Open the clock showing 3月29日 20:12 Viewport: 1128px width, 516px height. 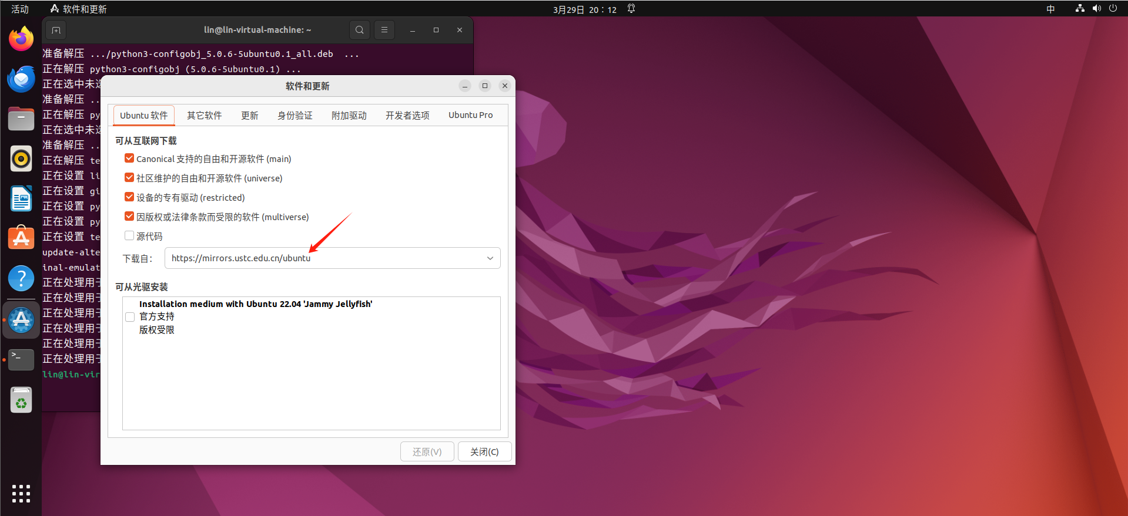(585, 9)
